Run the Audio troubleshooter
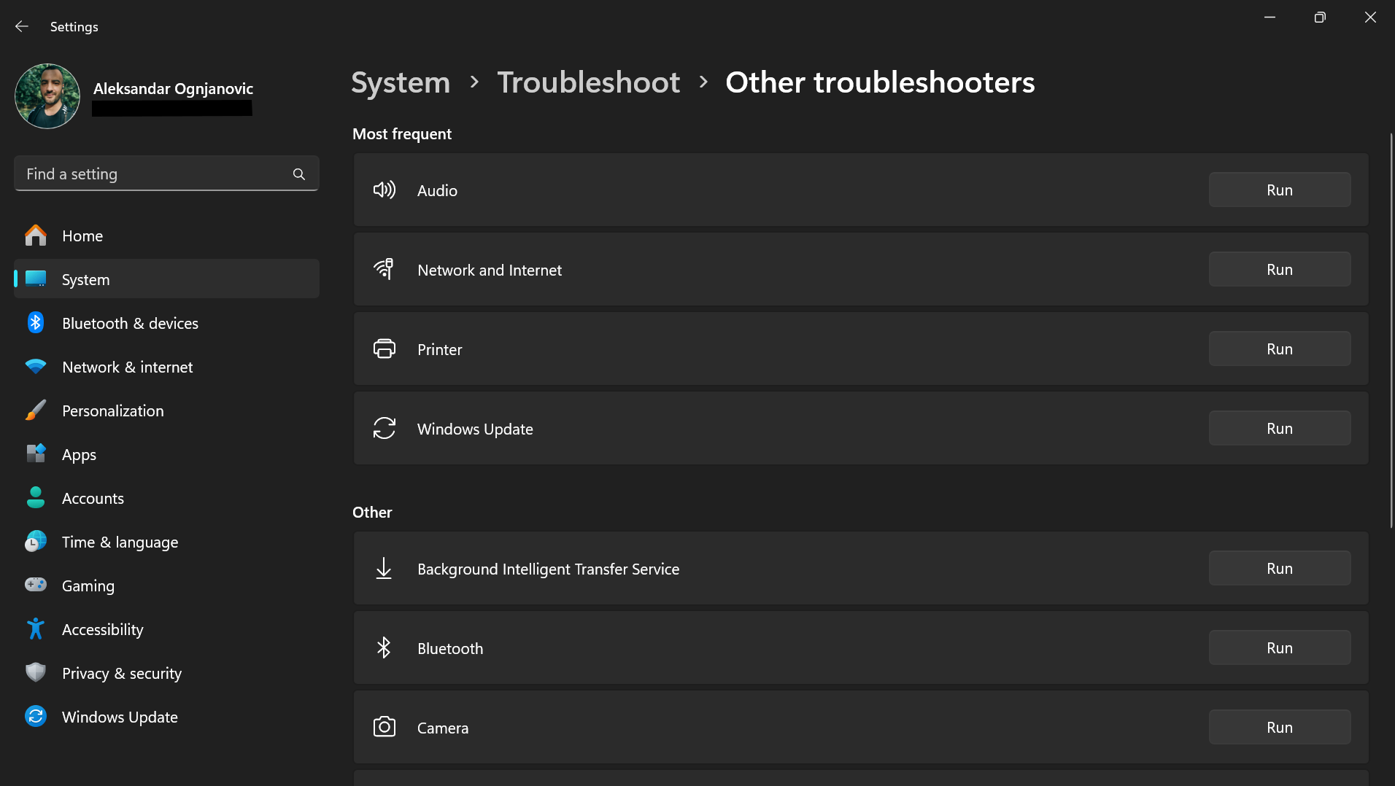1395x786 pixels. point(1280,190)
